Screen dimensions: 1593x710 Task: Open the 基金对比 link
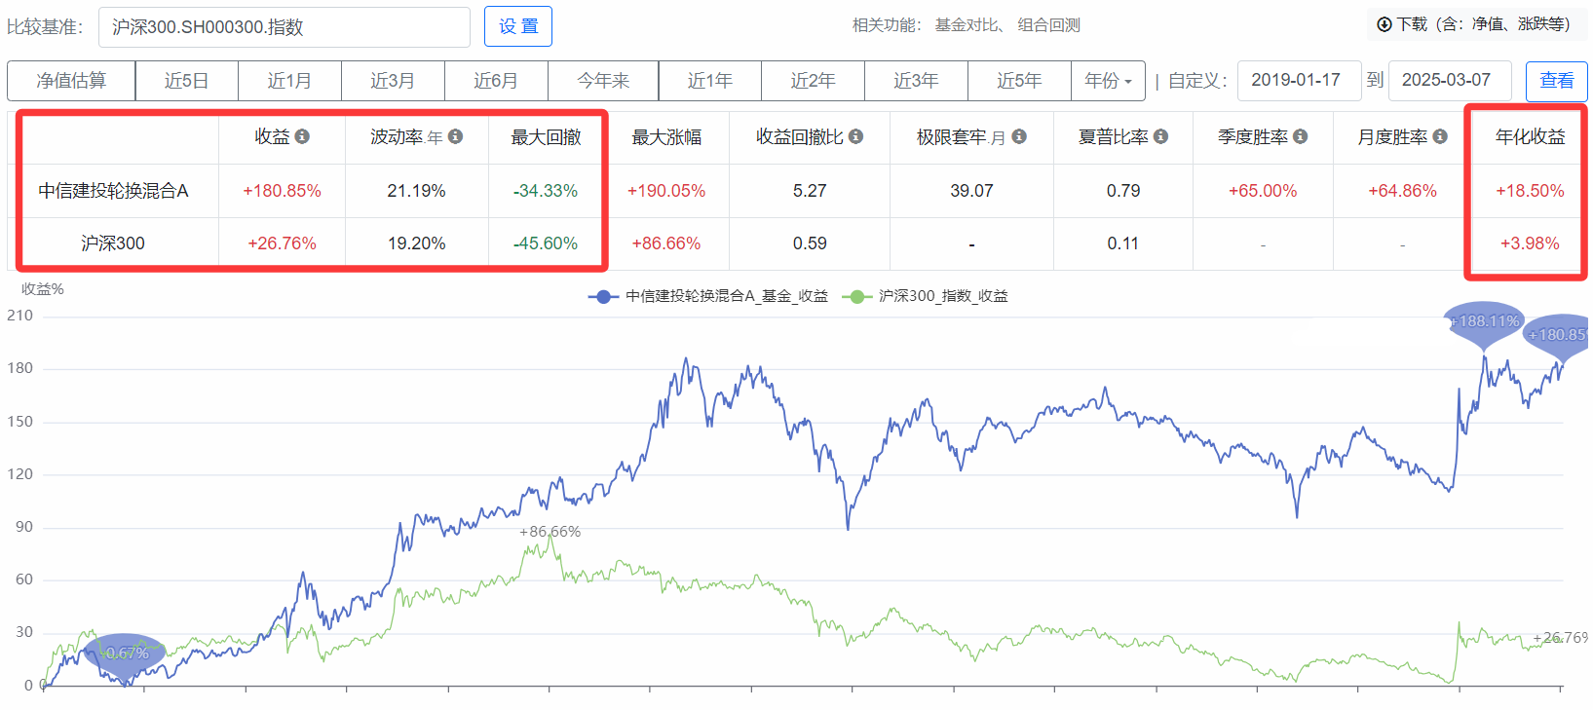967,25
